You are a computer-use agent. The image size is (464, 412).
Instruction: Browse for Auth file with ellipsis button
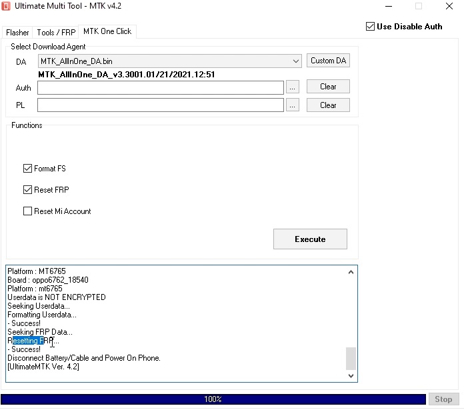click(x=293, y=87)
